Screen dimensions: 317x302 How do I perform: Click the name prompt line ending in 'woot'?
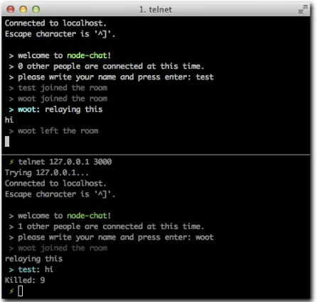(x=112, y=237)
